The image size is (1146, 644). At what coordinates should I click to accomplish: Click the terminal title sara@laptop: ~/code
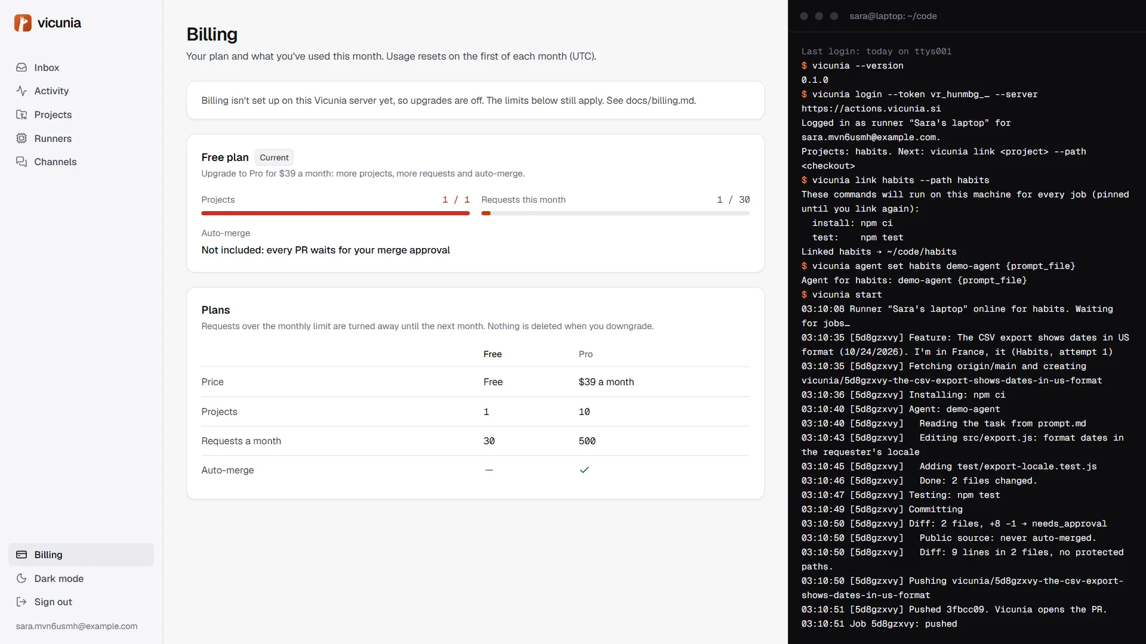click(893, 16)
